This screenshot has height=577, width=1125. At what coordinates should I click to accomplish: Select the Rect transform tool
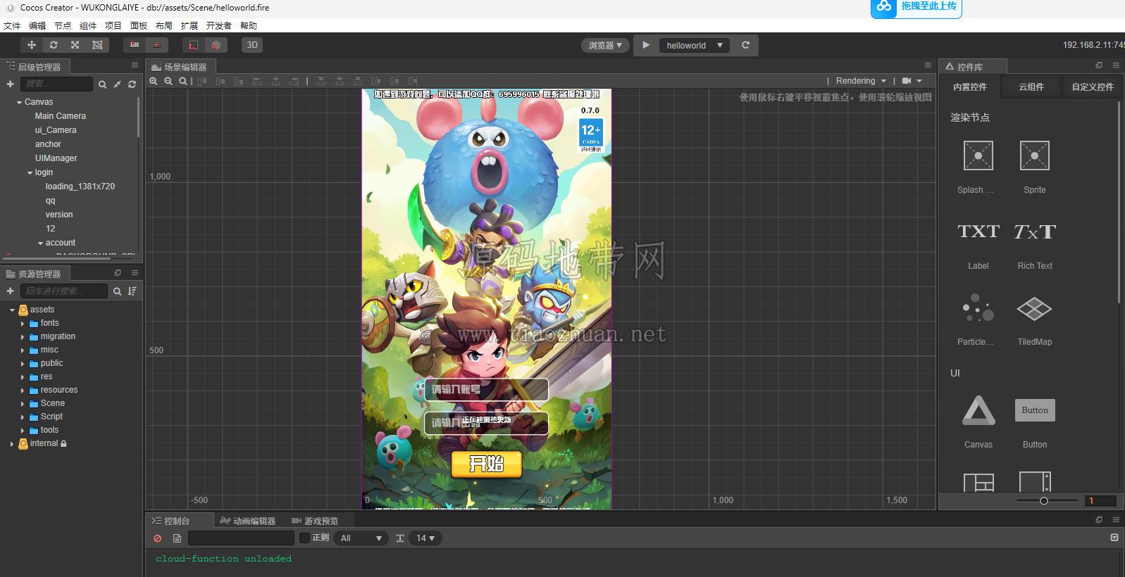pyautogui.click(x=97, y=45)
